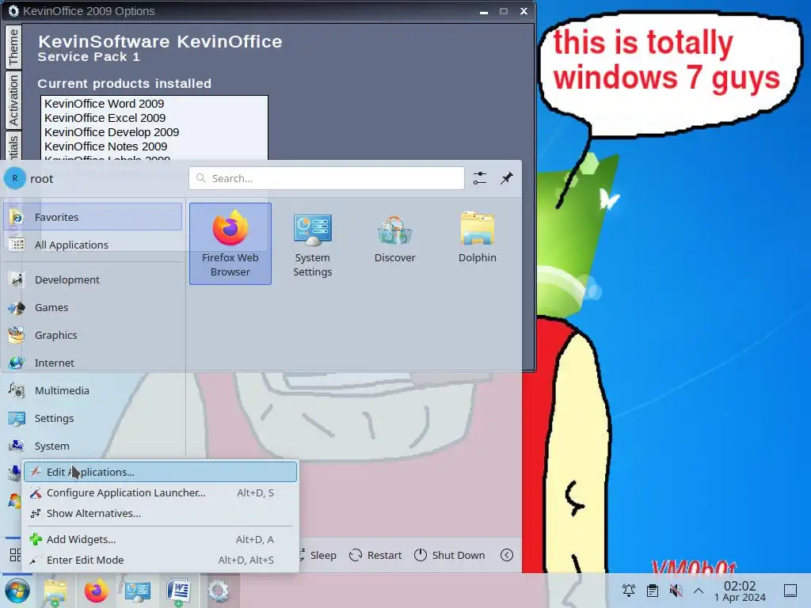Open Internet category

[x=93, y=363]
